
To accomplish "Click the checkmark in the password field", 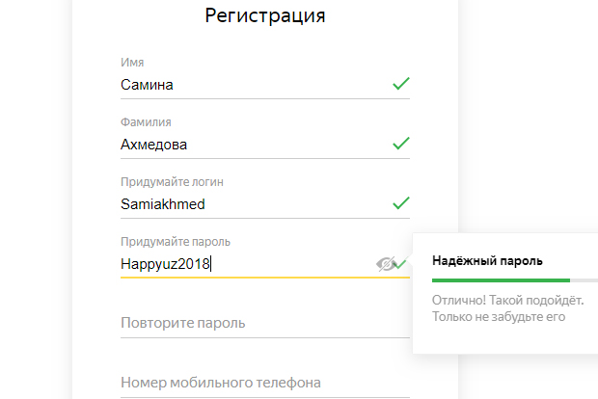I will point(403,262).
